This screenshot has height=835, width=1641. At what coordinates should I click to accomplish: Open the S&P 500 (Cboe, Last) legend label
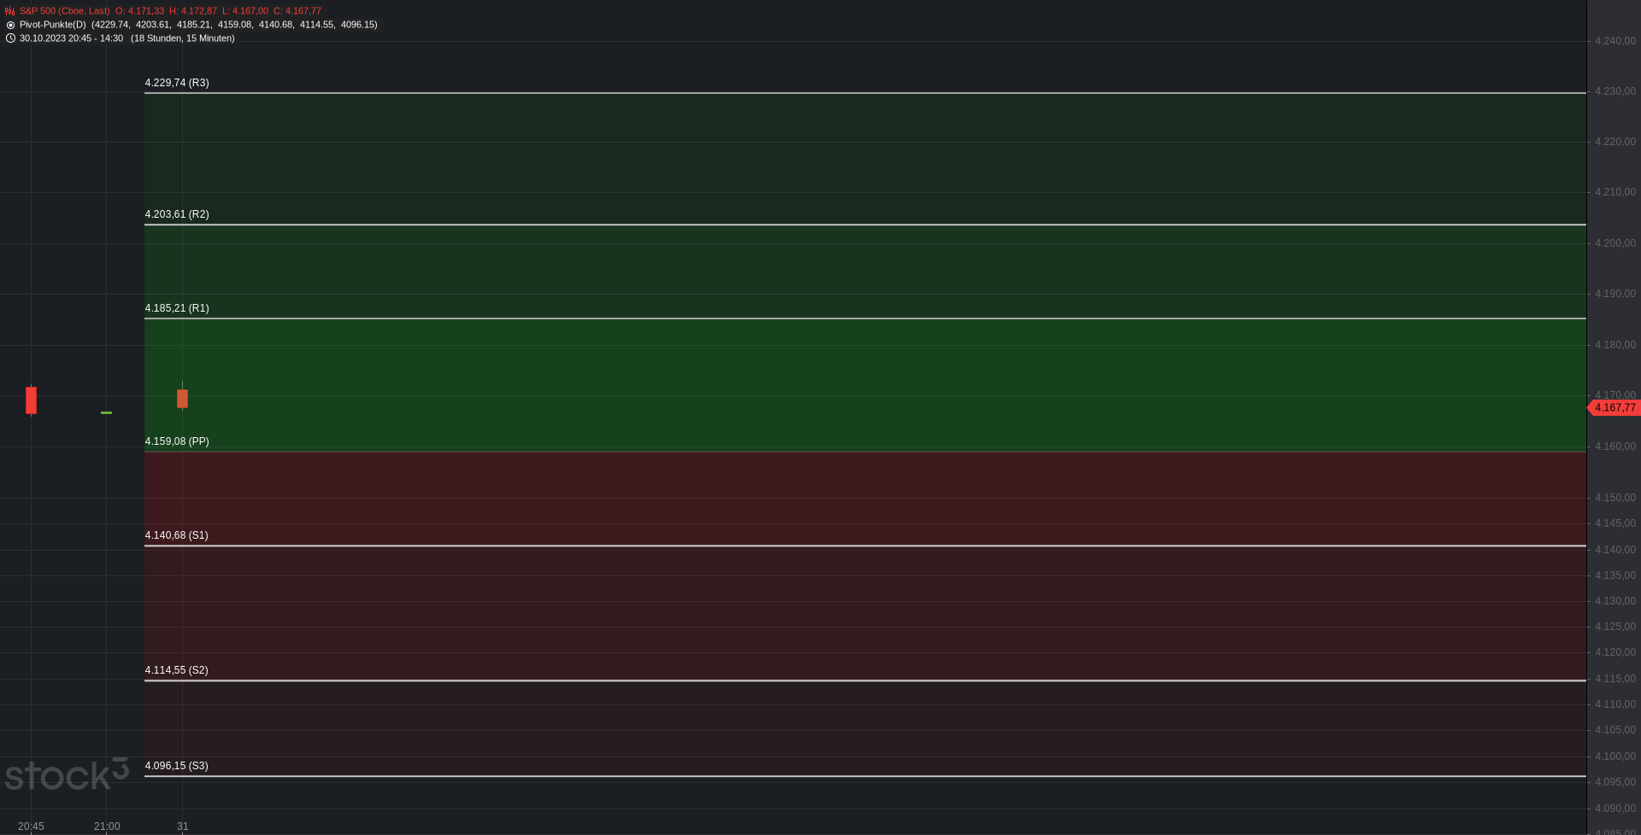[x=65, y=11]
